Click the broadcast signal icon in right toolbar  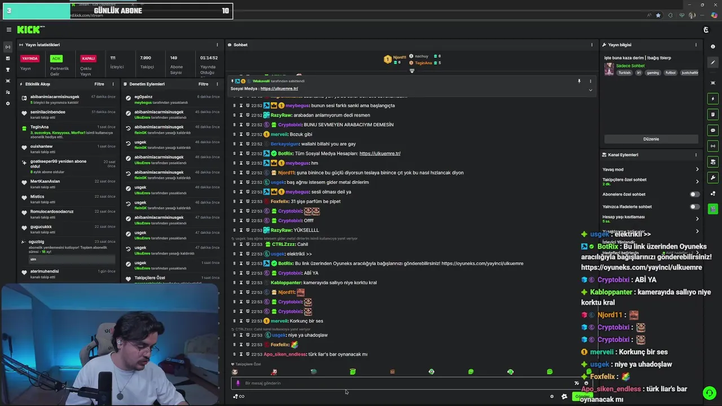[713, 146]
